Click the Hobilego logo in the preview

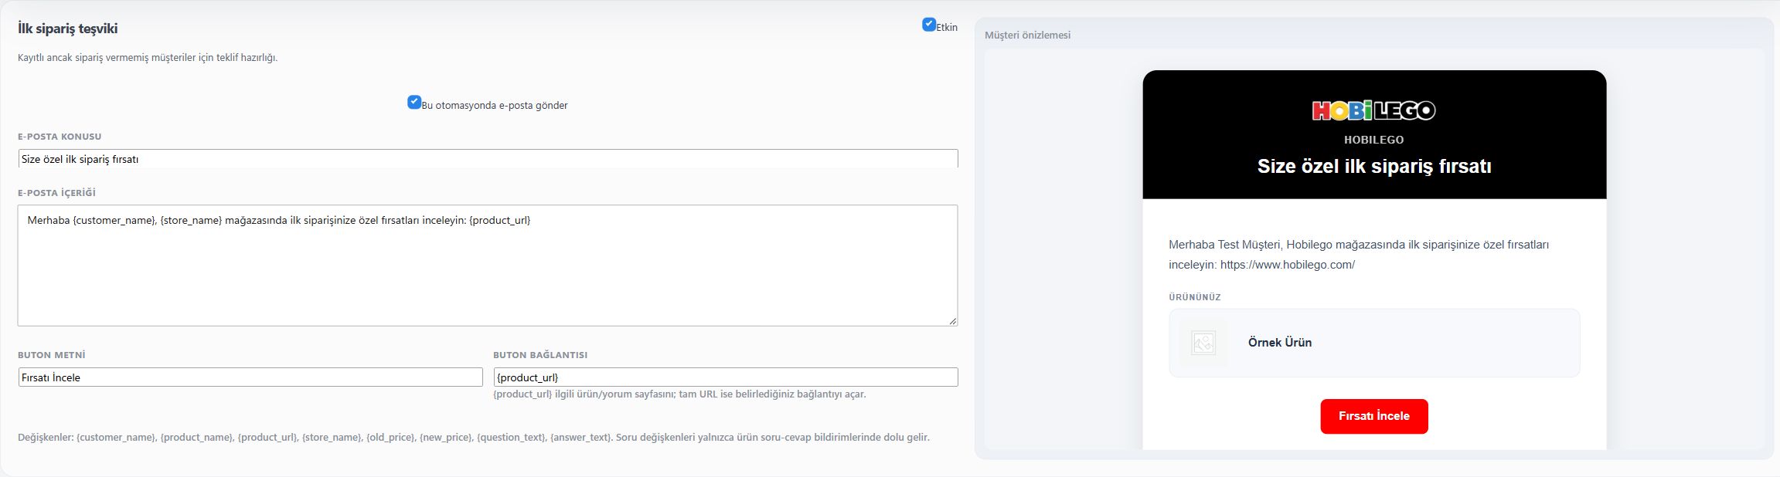coord(1374,111)
